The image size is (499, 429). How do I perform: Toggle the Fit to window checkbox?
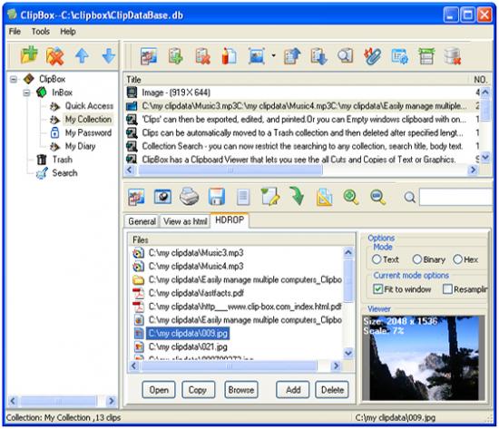(377, 289)
